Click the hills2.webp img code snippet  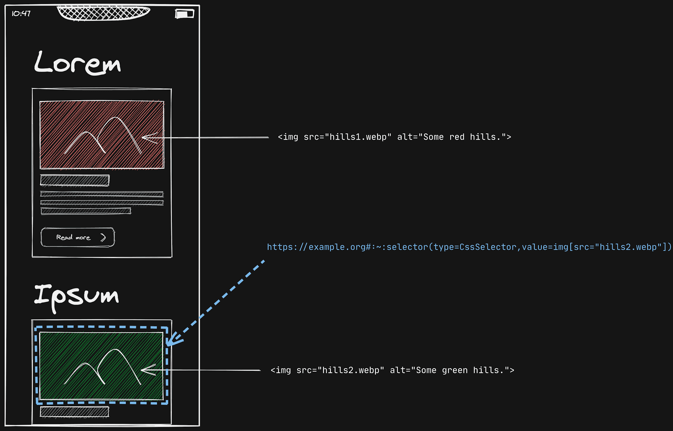(392, 370)
